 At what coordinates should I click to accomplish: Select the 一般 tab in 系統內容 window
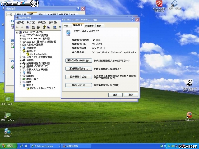point(10,15)
